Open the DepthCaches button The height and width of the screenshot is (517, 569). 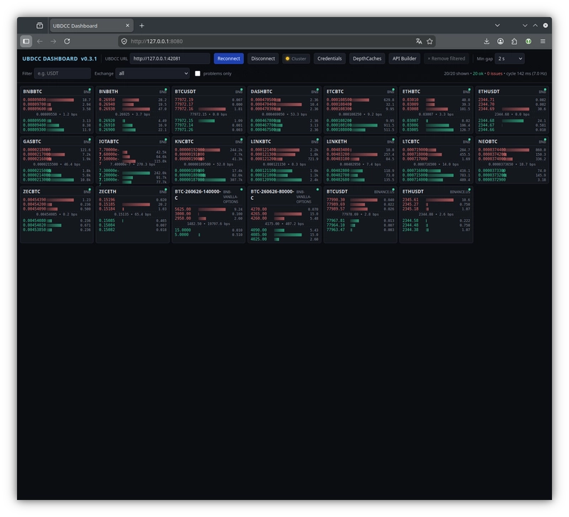tap(367, 58)
